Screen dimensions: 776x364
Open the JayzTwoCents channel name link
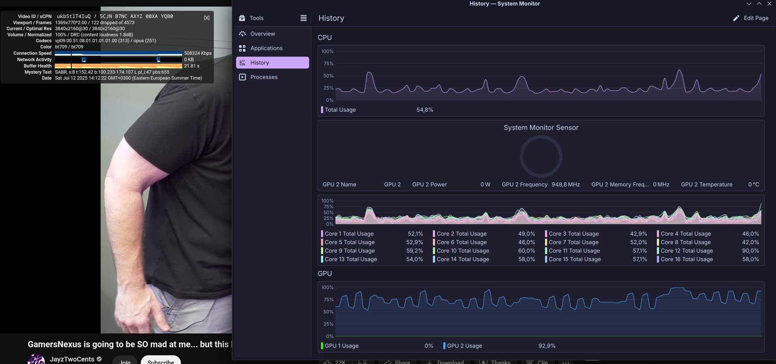click(72, 359)
